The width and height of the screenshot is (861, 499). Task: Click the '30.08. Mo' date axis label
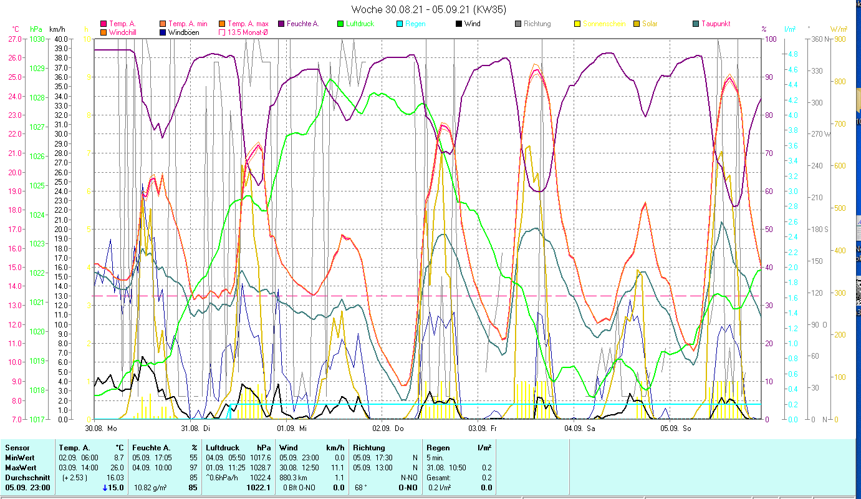coord(101,429)
